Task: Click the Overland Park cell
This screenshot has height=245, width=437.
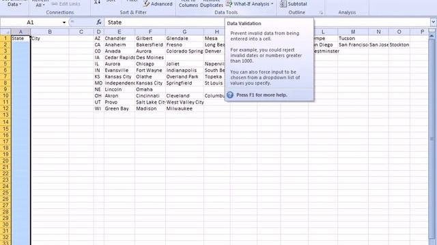Action: point(184,77)
